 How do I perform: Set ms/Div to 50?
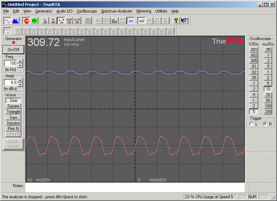[268, 100]
